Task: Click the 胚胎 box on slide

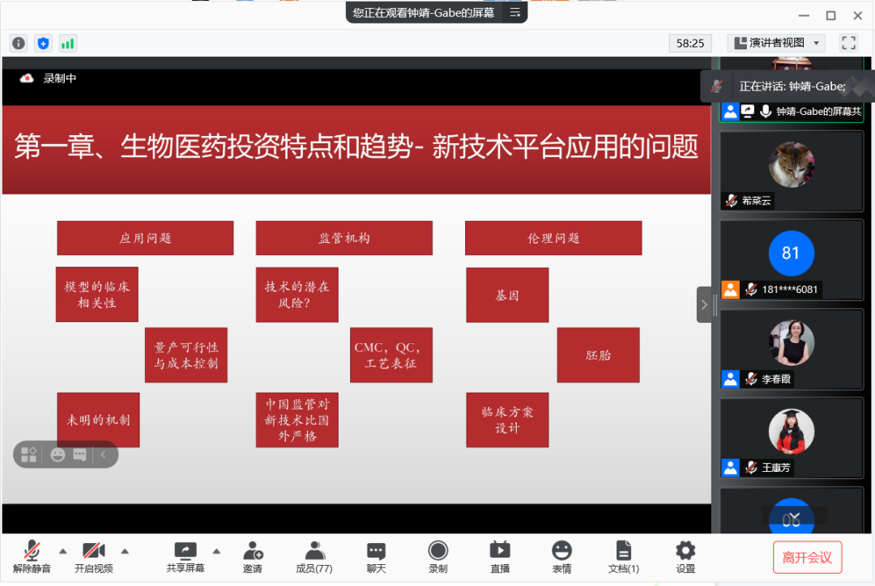Action: pos(598,355)
